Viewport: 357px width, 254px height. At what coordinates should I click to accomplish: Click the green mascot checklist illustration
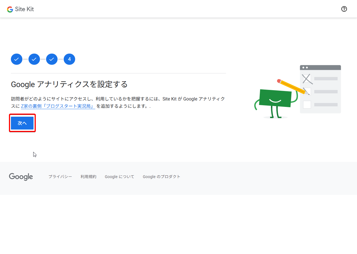297,92
